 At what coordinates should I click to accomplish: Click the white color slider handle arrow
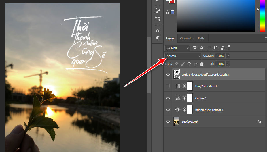[x=258, y=9]
